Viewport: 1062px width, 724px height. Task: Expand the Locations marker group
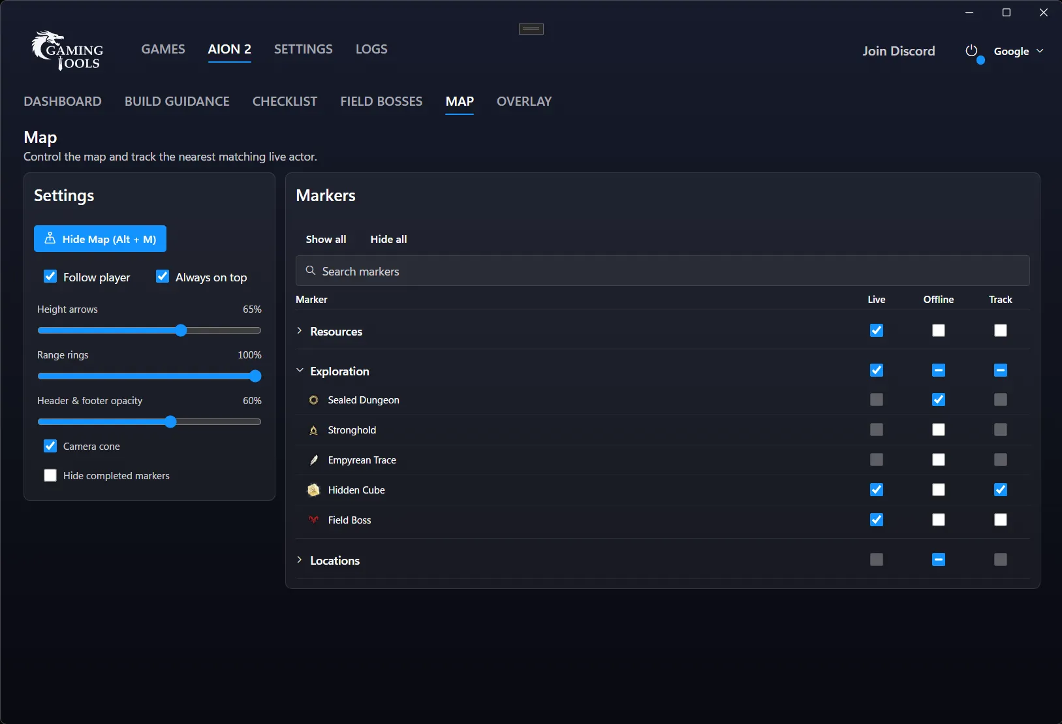pyautogui.click(x=300, y=560)
